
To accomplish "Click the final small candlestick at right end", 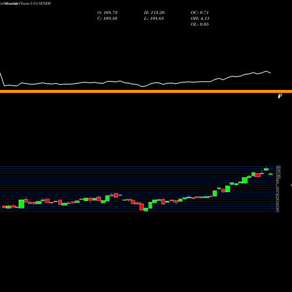I will [271, 174].
